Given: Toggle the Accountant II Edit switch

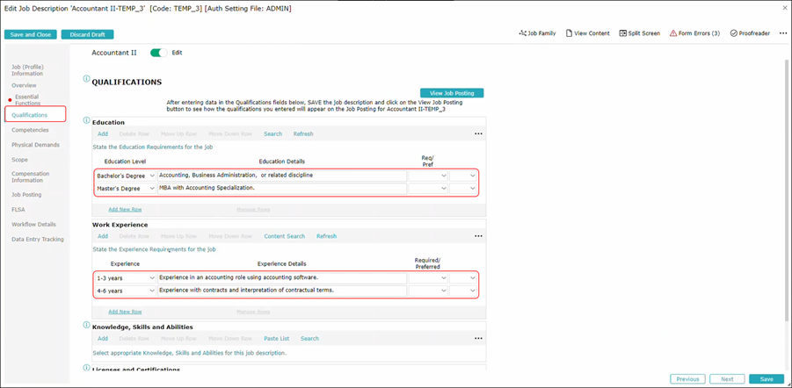Looking at the screenshot, I should (158, 53).
